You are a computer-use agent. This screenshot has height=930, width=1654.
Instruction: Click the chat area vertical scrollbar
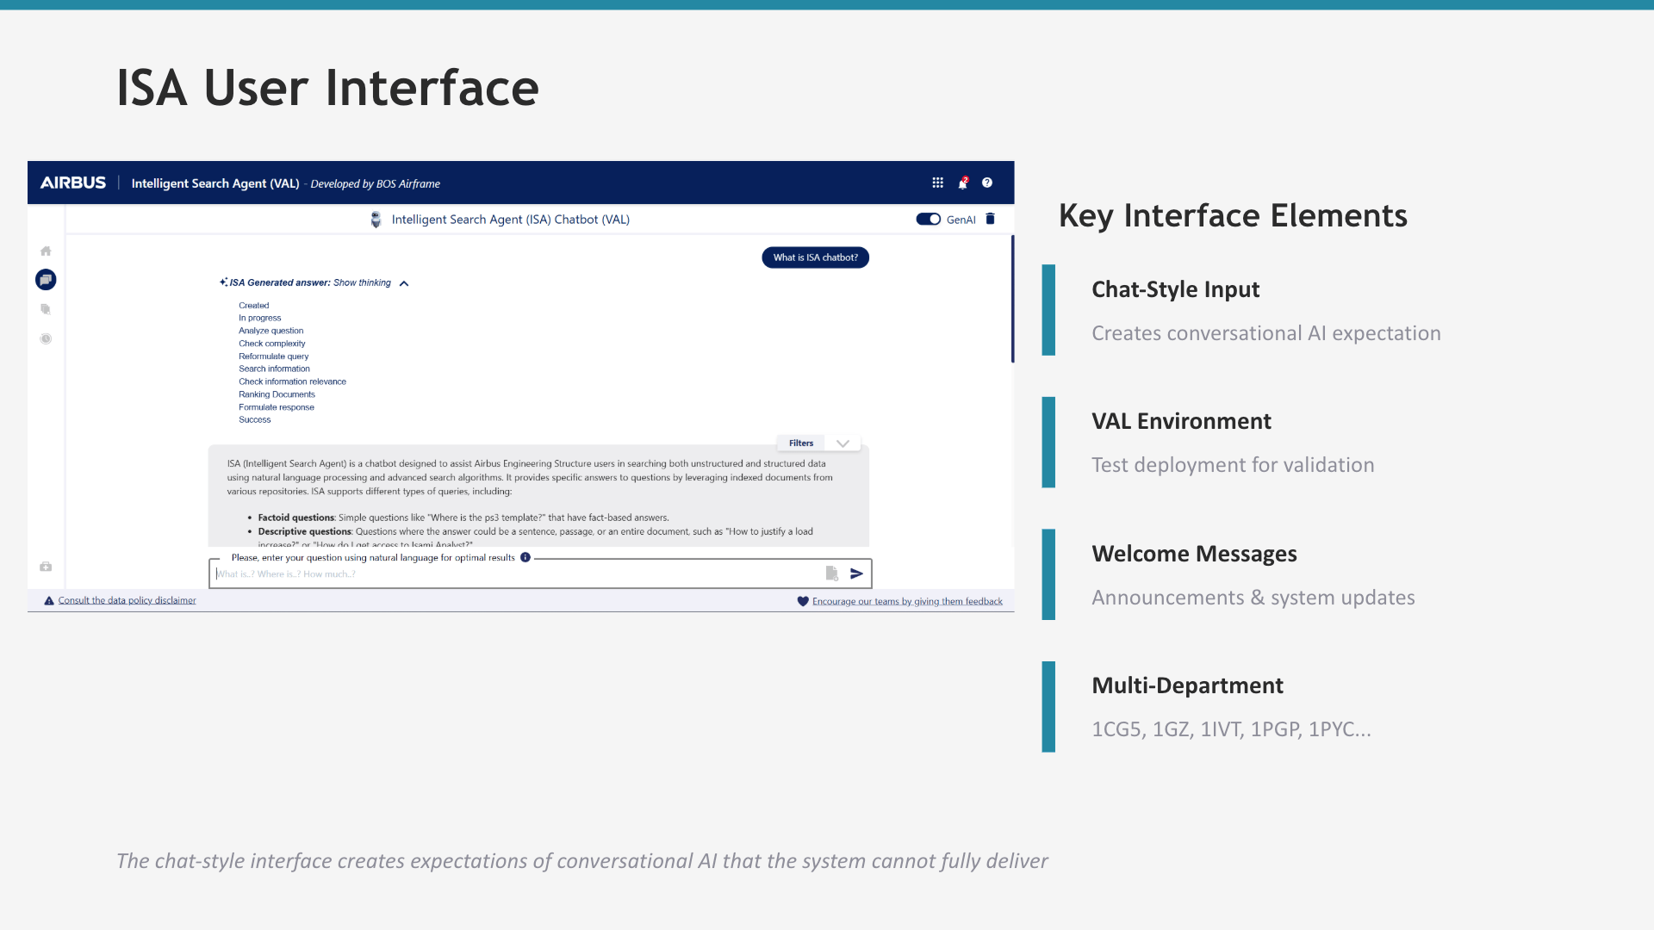tap(1012, 299)
